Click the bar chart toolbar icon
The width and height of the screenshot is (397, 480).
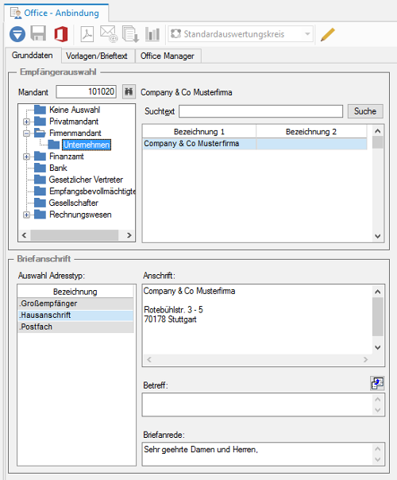(x=152, y=33)
